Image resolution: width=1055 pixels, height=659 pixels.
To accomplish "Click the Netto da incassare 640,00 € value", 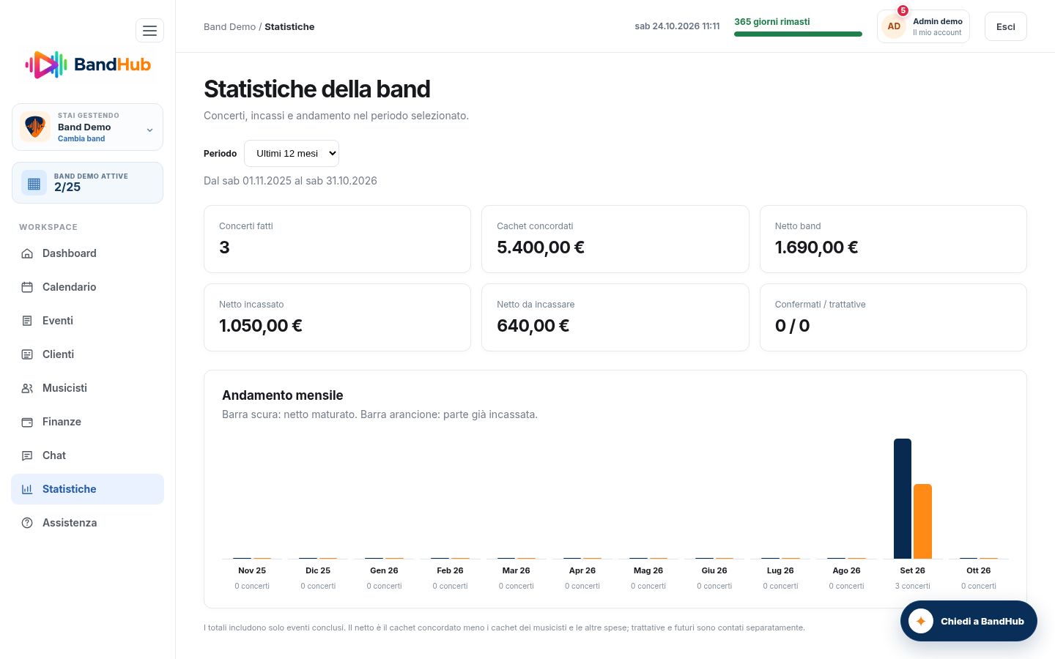I will point(533,326).
